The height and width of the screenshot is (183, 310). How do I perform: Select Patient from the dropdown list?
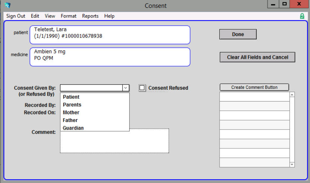point(71,97)
